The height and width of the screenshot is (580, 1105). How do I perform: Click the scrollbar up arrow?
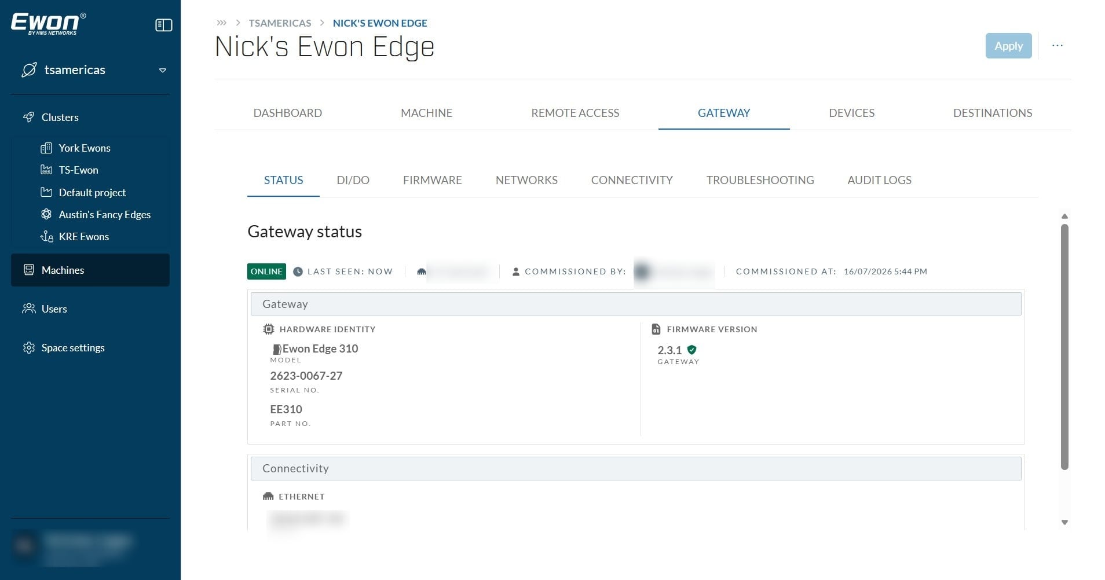1064,216
